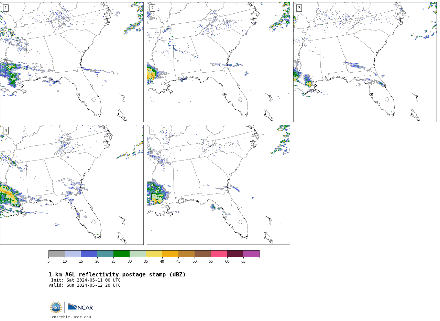440x321 pixels.
Task: Click panel number label 4
Action: (5, 131)
